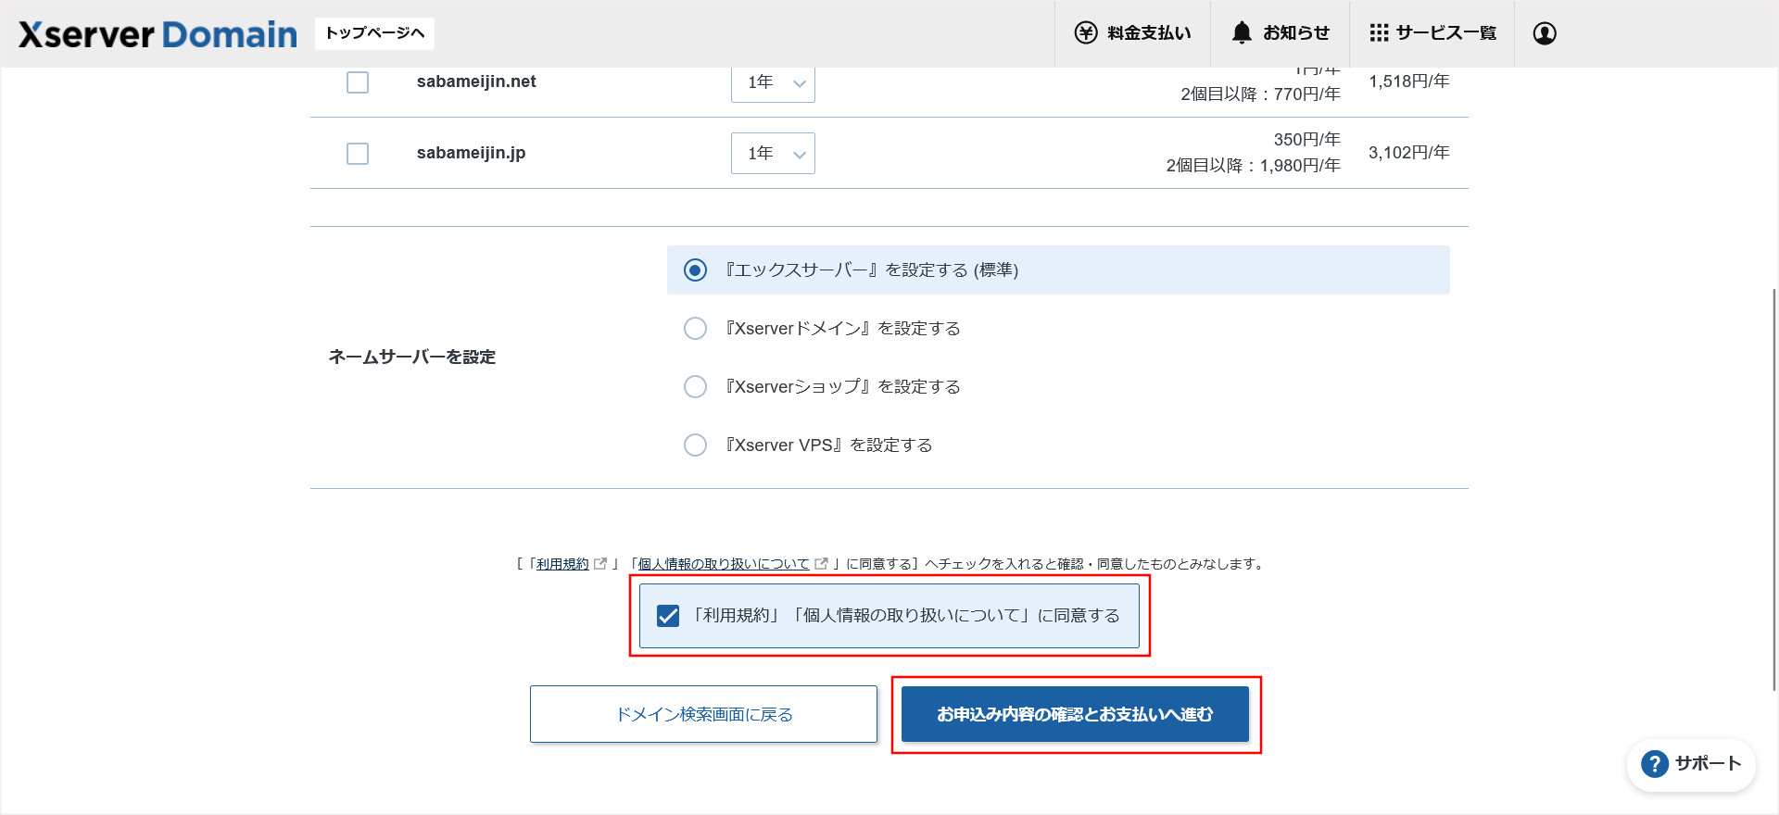1779x815 pixels.
Task: Click the 350円/年 price text
Action: click(x=1306, y=140)
